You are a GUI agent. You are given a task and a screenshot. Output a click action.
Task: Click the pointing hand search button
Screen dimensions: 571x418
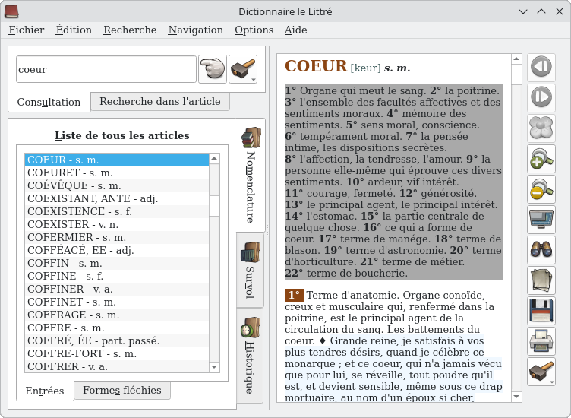pos(213,69)
